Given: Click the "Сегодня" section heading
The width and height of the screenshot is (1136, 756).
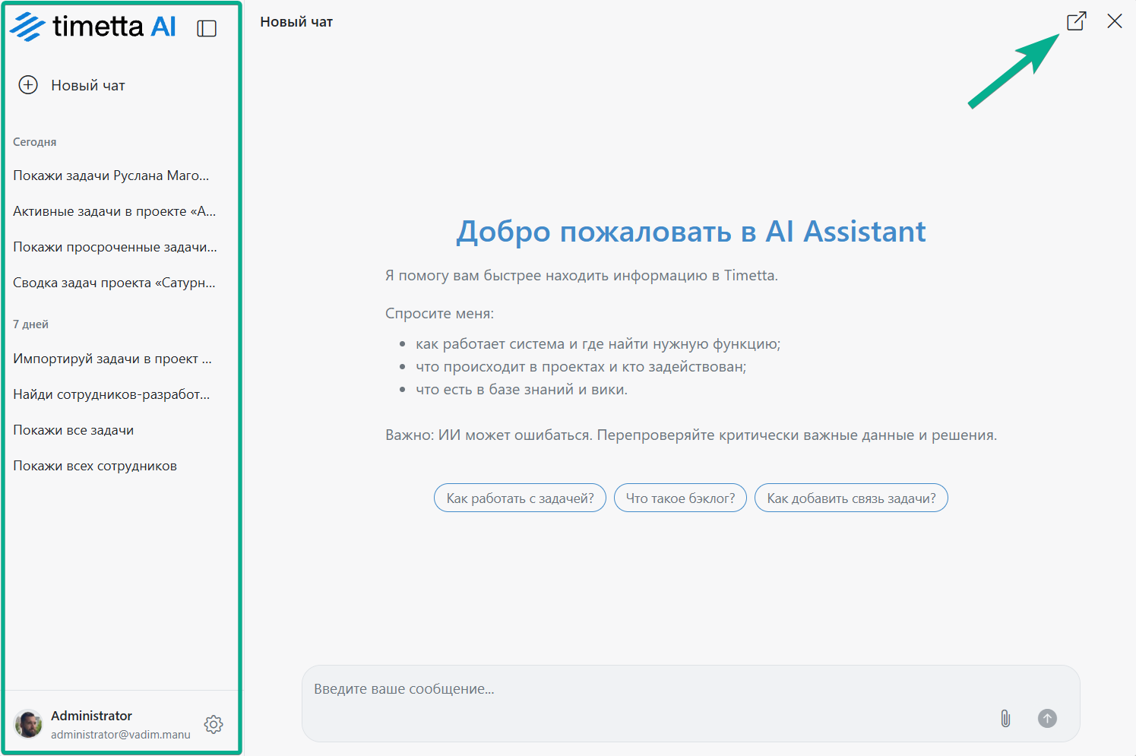Looking at the screenshot, I should click(35, 142).
